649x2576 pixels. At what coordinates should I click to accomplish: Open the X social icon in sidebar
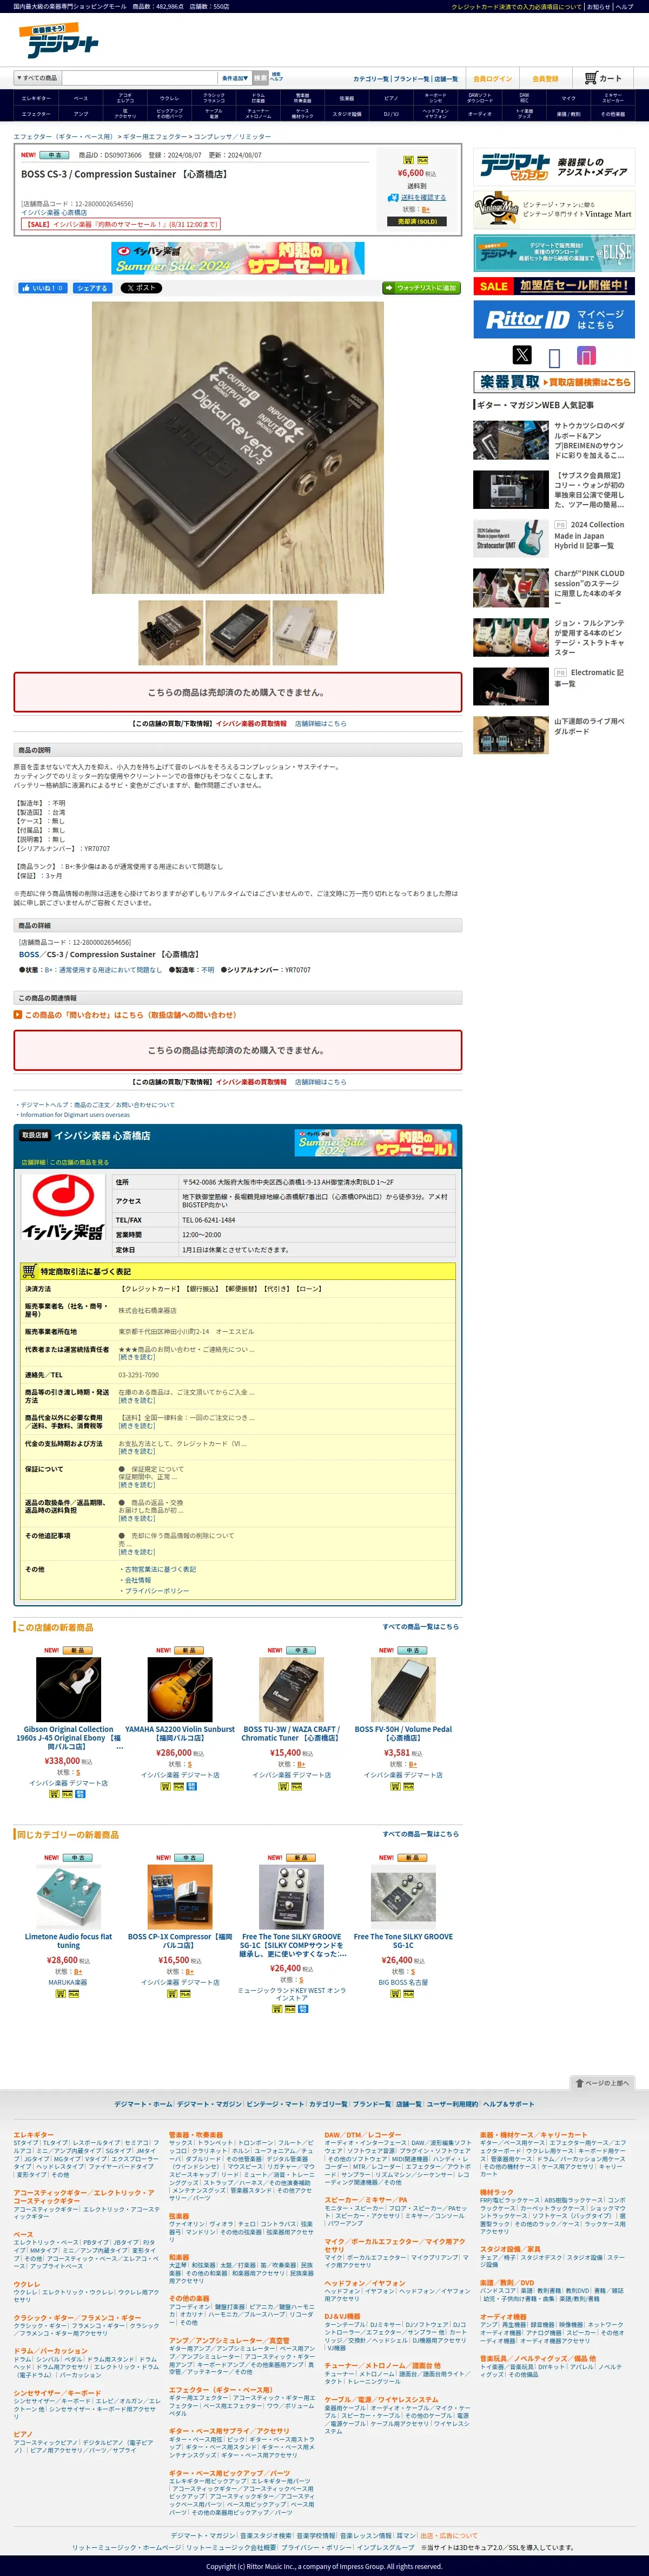pyautogui.click(x=522, y=355)
